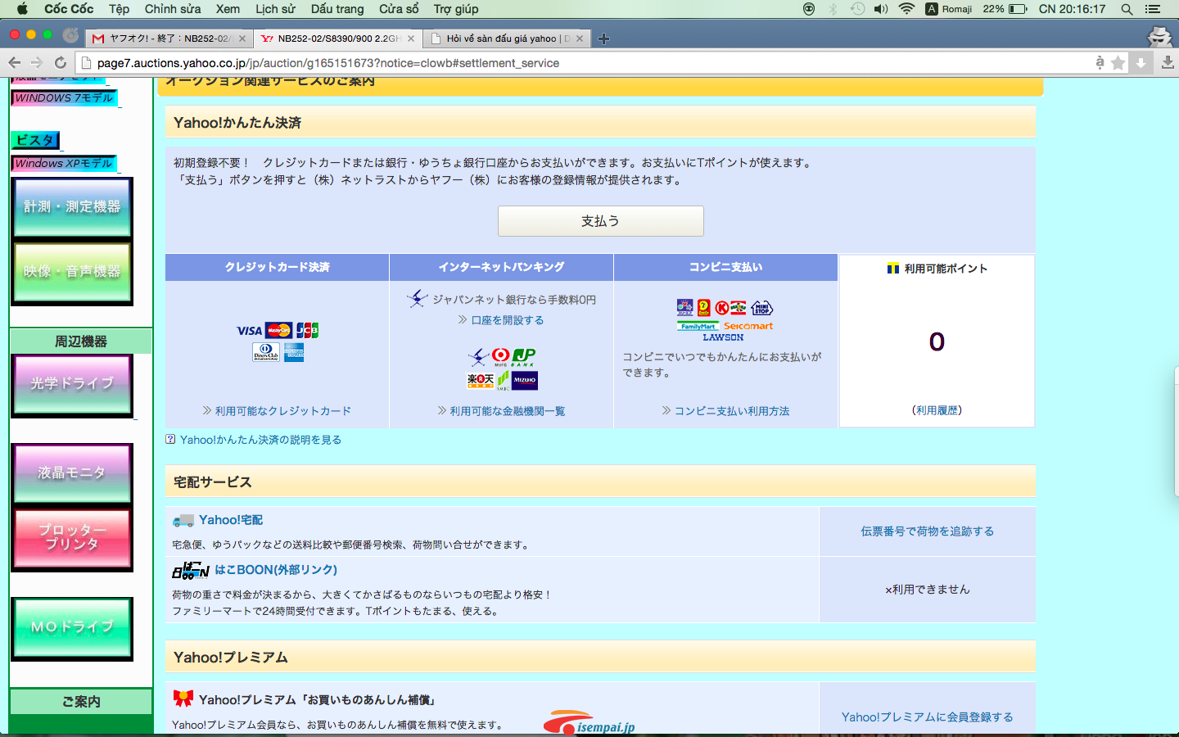This screenshot has height=737, width=1179.
Task: Open the Yahoo!宅配 link
Action: coord(231,520)
